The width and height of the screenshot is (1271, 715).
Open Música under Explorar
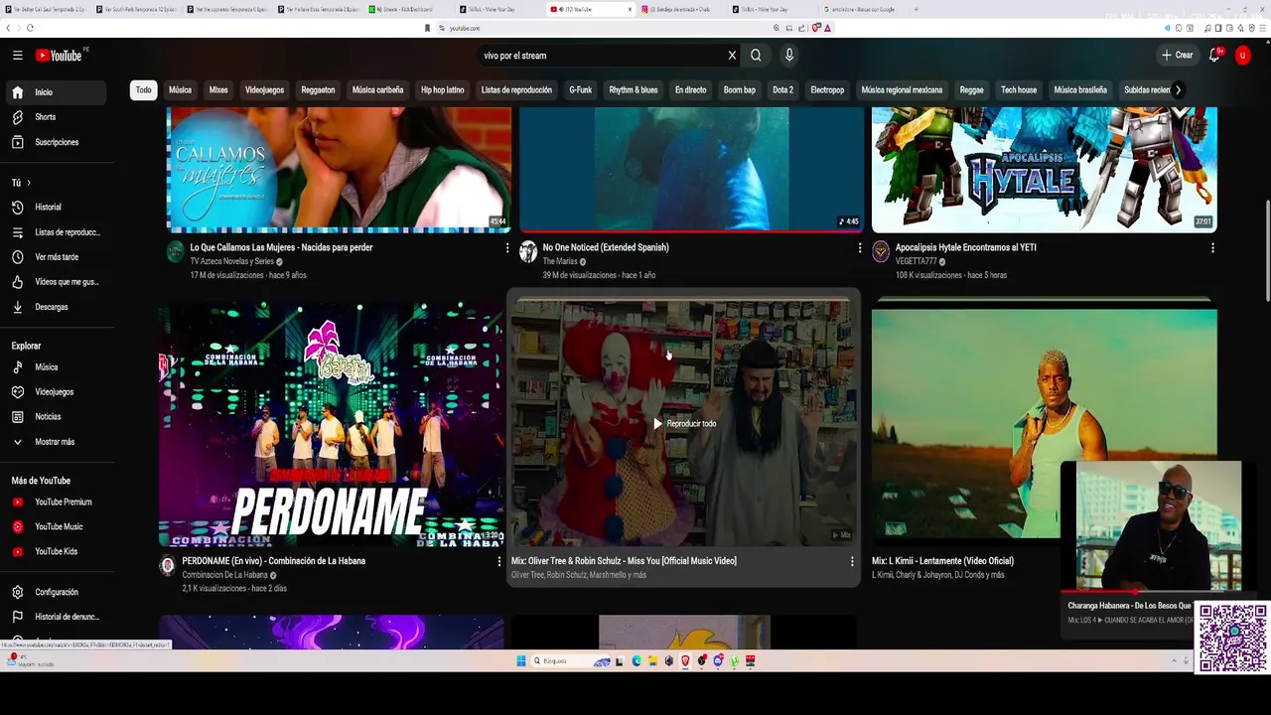click(58, 367)
